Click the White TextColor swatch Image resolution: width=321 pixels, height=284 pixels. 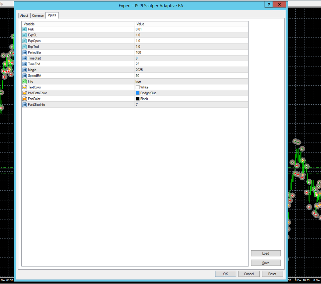(x=138, y=87)
